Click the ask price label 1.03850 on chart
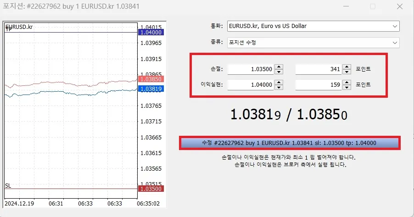 (x=151, y=79)
